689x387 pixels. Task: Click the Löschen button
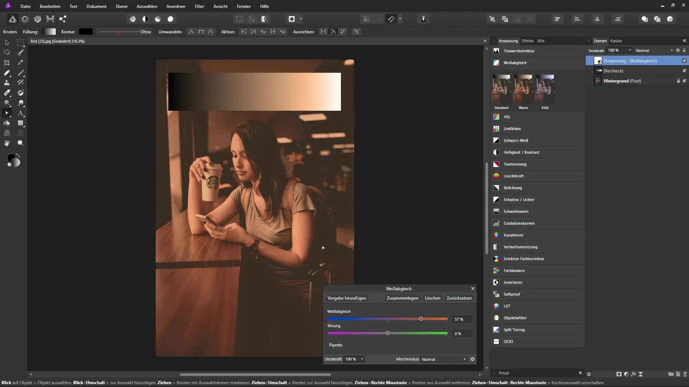(x=432, y=298)
